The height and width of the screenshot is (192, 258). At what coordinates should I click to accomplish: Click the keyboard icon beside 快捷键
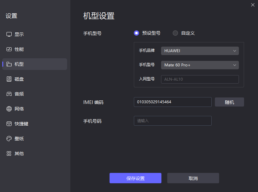9,124
